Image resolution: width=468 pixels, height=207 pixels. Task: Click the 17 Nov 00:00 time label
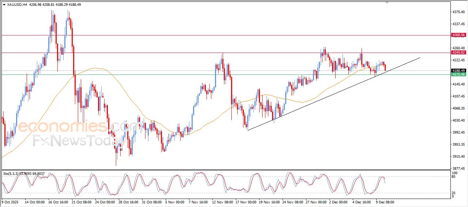[x=245, y=201]
